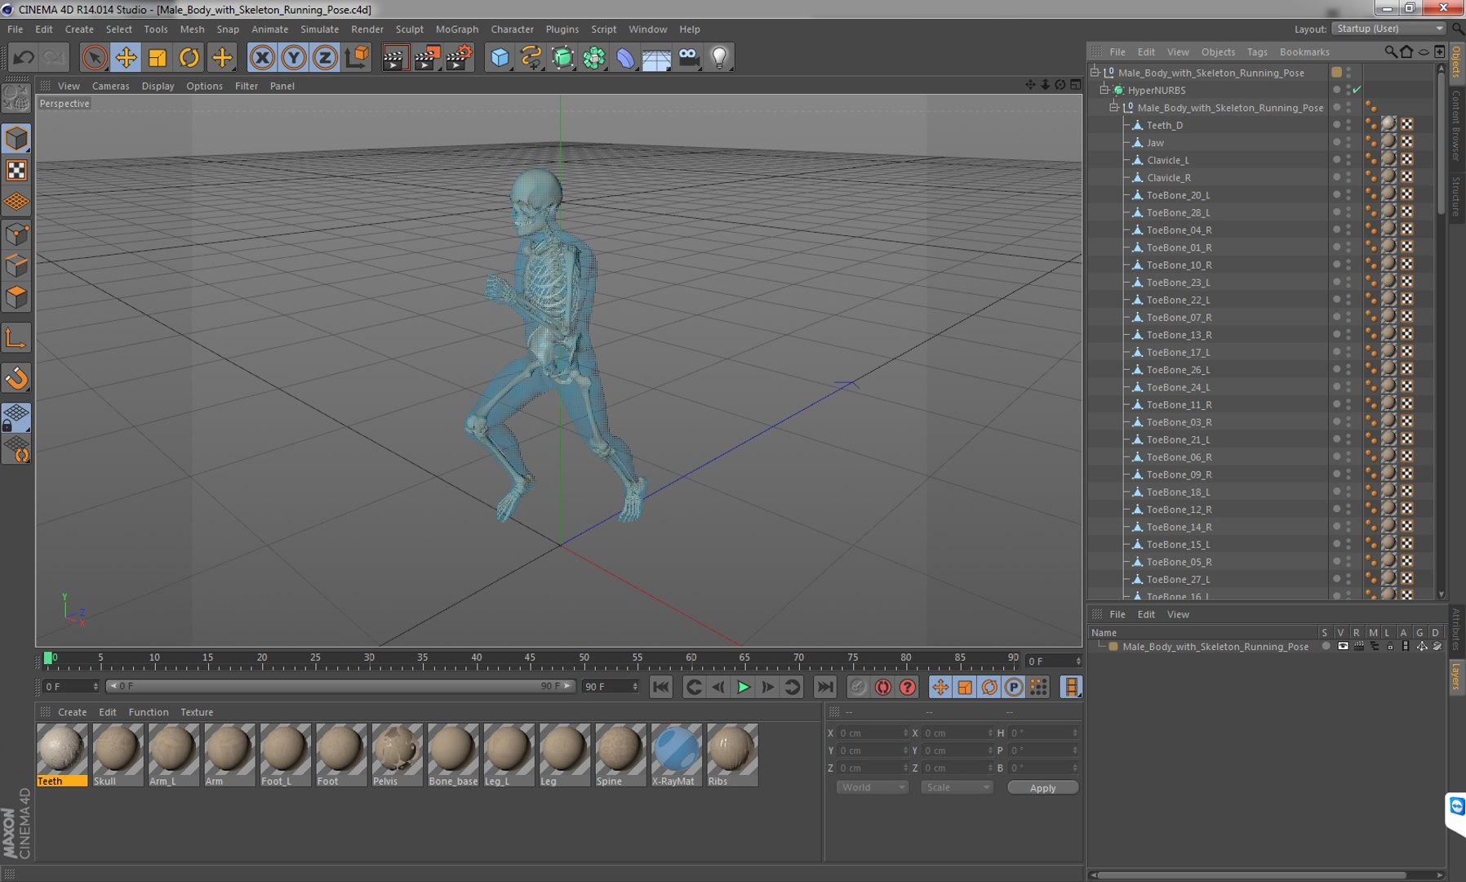Open the Character menu
1466x882 pixels.
coord(512,29)
